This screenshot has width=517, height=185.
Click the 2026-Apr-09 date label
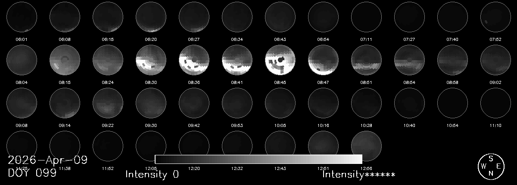pyautogui.click(x=47, y=160)
